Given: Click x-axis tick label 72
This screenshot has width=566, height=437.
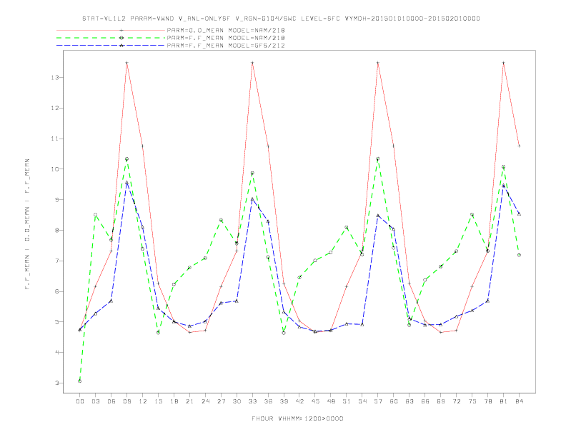Looking at the screenshot, I should click(x=457, y=401).
